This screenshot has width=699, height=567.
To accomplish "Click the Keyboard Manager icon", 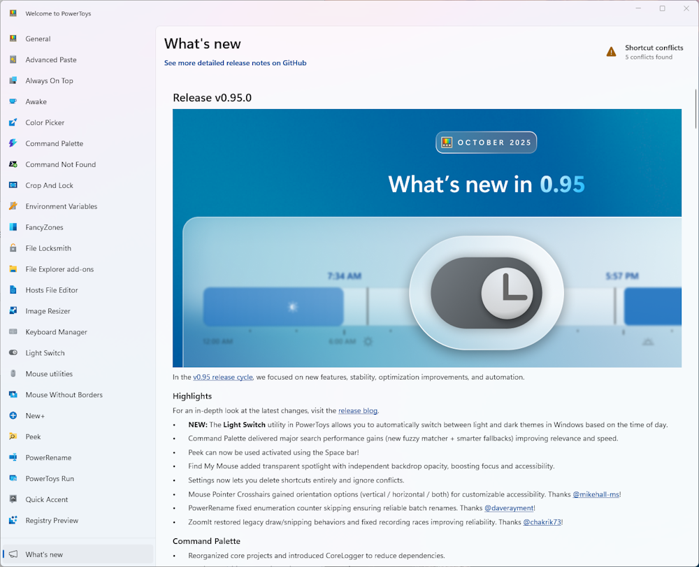I will (13, 332).
